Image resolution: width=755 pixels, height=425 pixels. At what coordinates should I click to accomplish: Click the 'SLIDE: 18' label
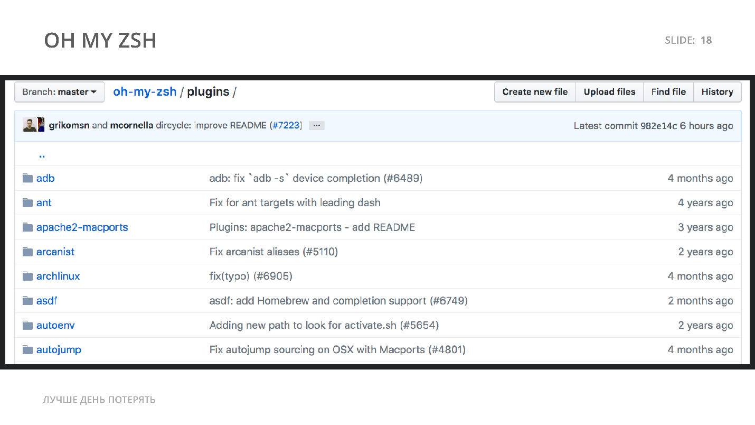[688, 40]
